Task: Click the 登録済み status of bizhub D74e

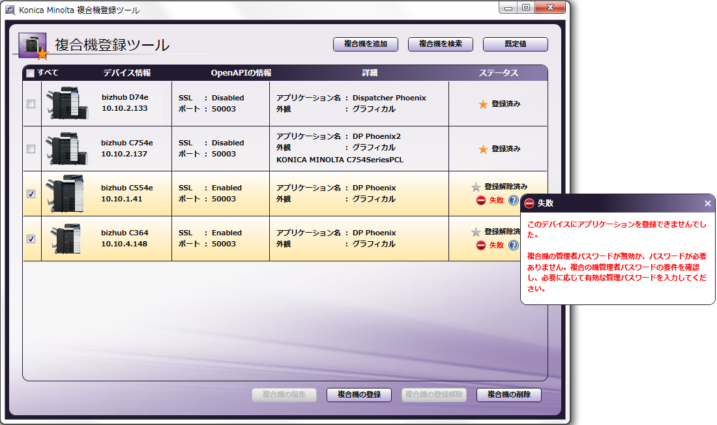Action: [x=506, y=104]
